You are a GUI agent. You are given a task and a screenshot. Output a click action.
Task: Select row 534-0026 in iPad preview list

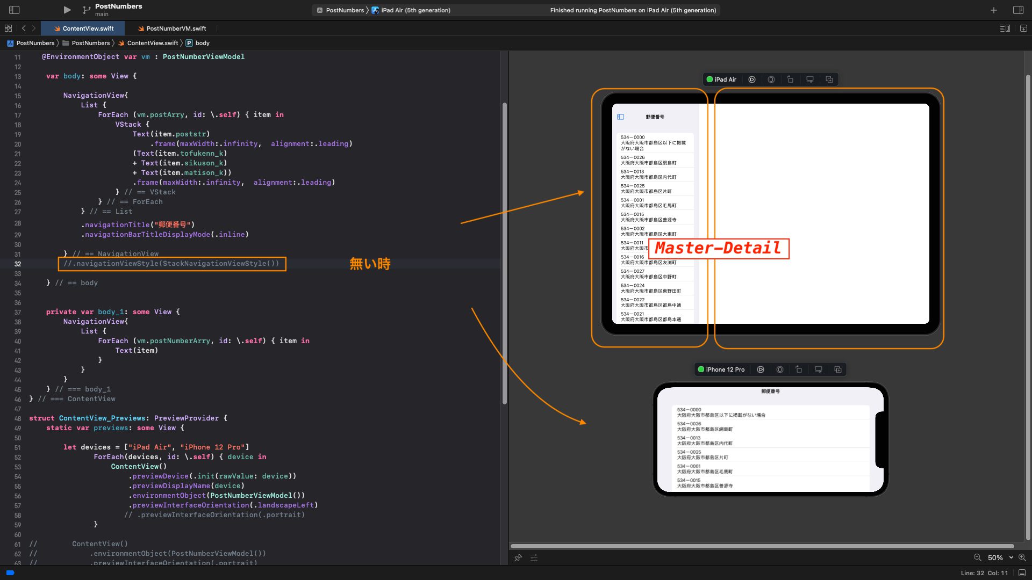coord(654,160)
